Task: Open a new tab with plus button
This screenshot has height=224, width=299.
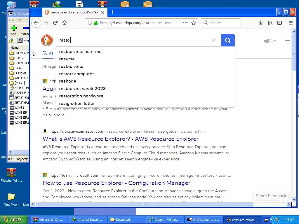Action: (x=112, y=12)
